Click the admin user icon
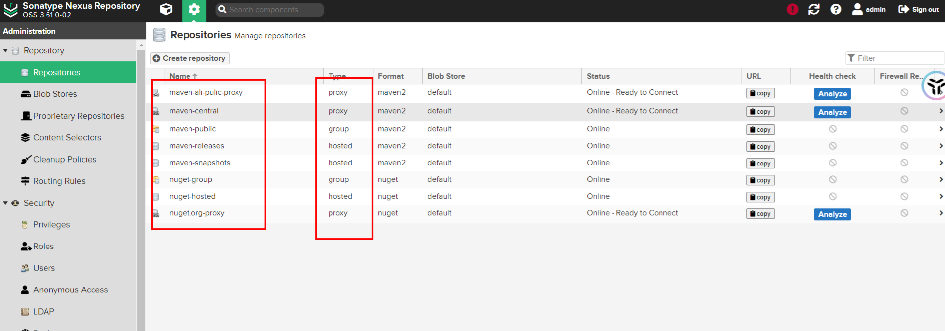Image resolution: width=945 pixels, height=331 pixels. (857, 9)
